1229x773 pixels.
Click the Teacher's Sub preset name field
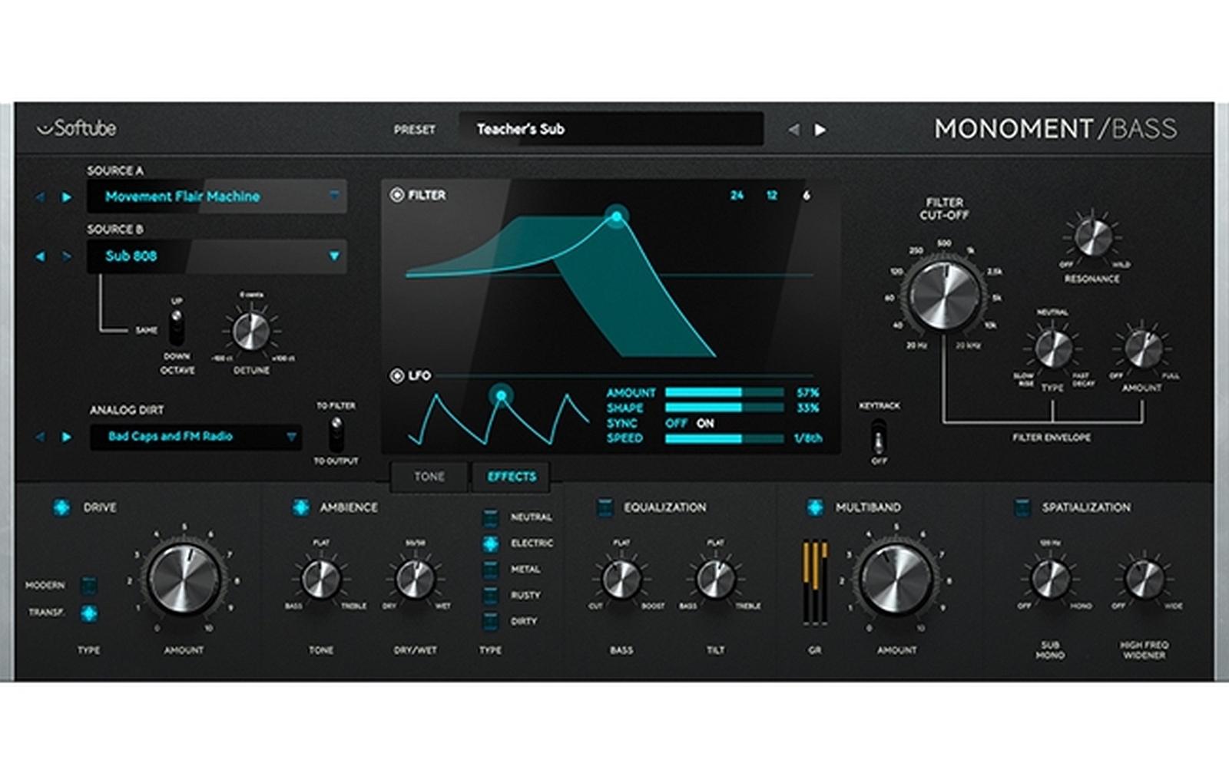611,129
